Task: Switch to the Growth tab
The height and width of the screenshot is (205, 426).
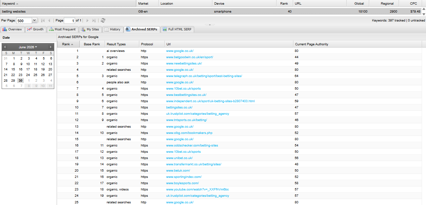Action: [x=35, y=29]
